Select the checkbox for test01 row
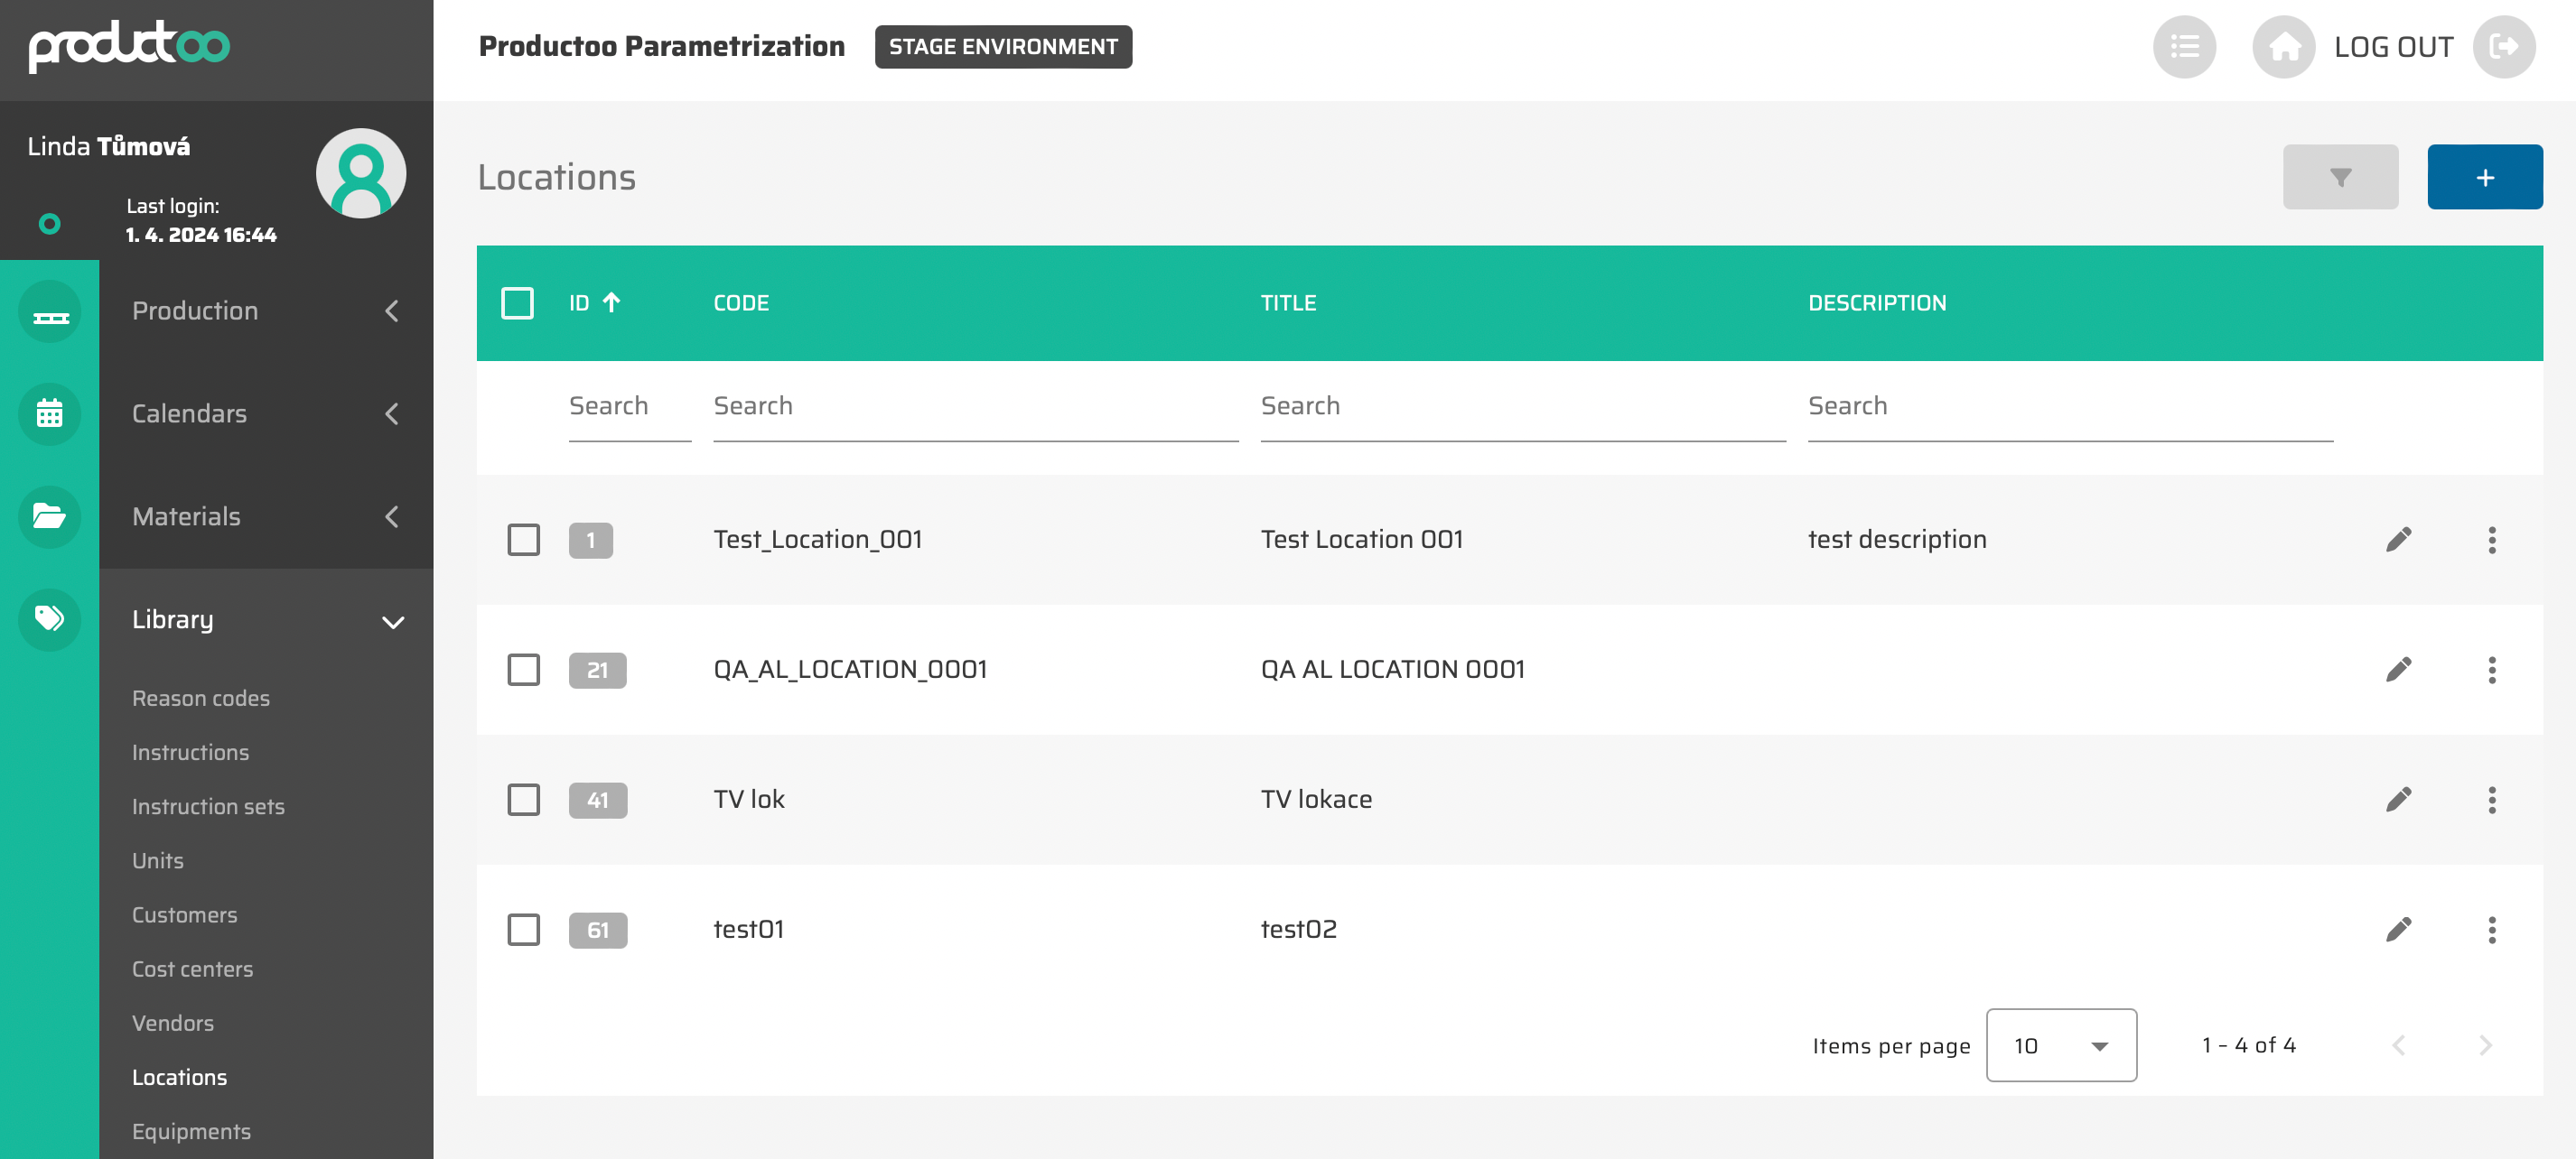The image size is (2576, 1159). tap(523, 929)
